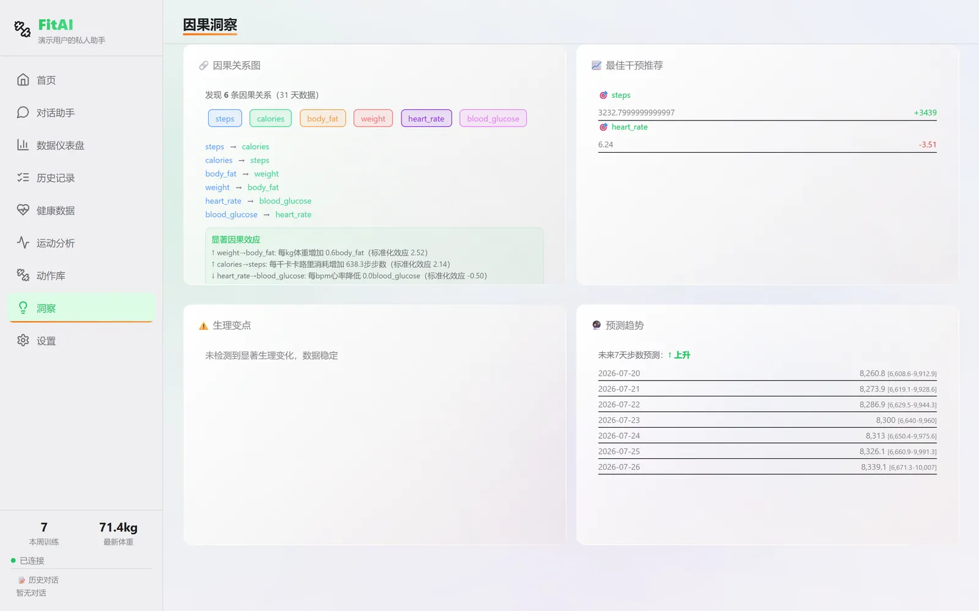Click the 未检测到显著生理变化 message
Image resolution: width=979 pixels, height=611 pixels.
pos(271,356)
